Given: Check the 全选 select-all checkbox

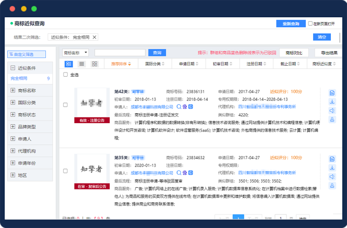Looking at the screenshot, I should [65, 75].
